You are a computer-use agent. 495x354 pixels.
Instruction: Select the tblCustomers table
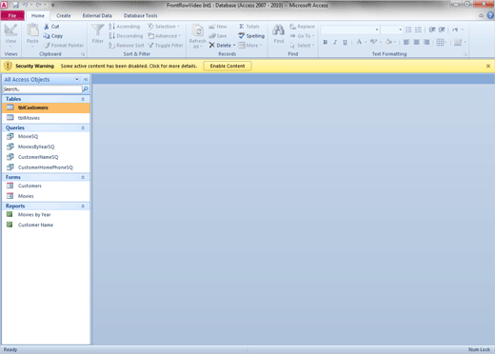(x=46, y=108)
